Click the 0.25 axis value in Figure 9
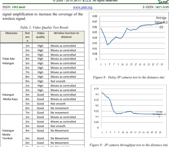 (96, 100)
